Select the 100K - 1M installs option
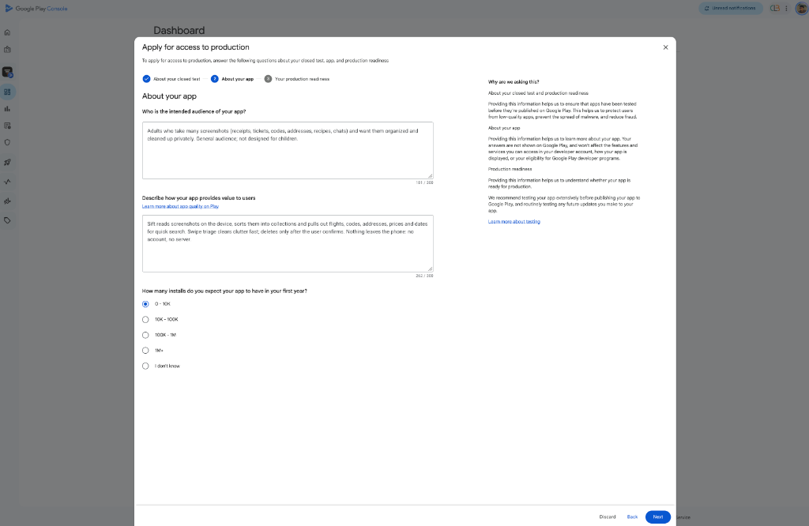Image resolution: width=809 pixels, height=526 pixels. tap(145, 335)
